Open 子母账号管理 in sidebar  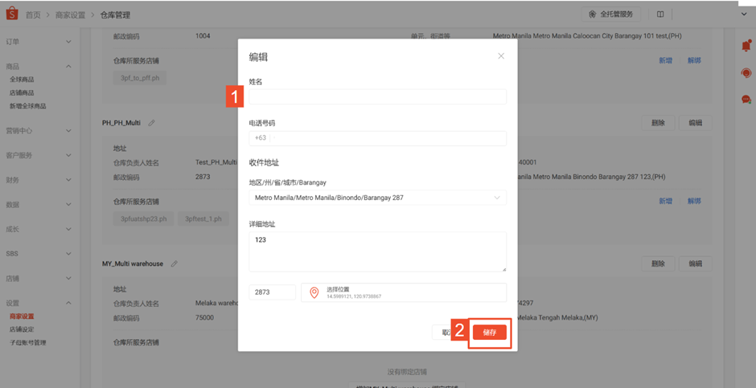(28, 343)
